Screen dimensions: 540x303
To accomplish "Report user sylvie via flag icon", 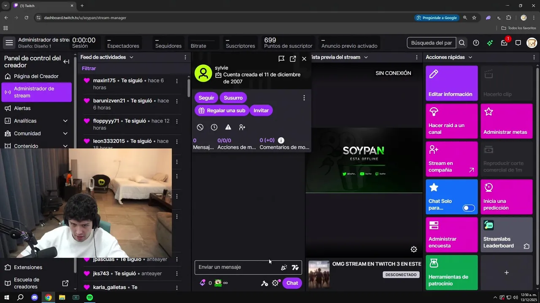I will point(281,58).
